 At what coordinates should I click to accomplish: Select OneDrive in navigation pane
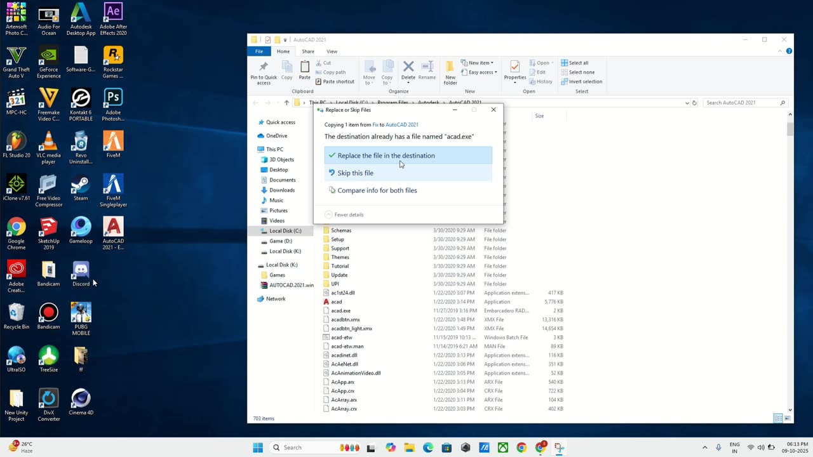[x=276, y=136]
